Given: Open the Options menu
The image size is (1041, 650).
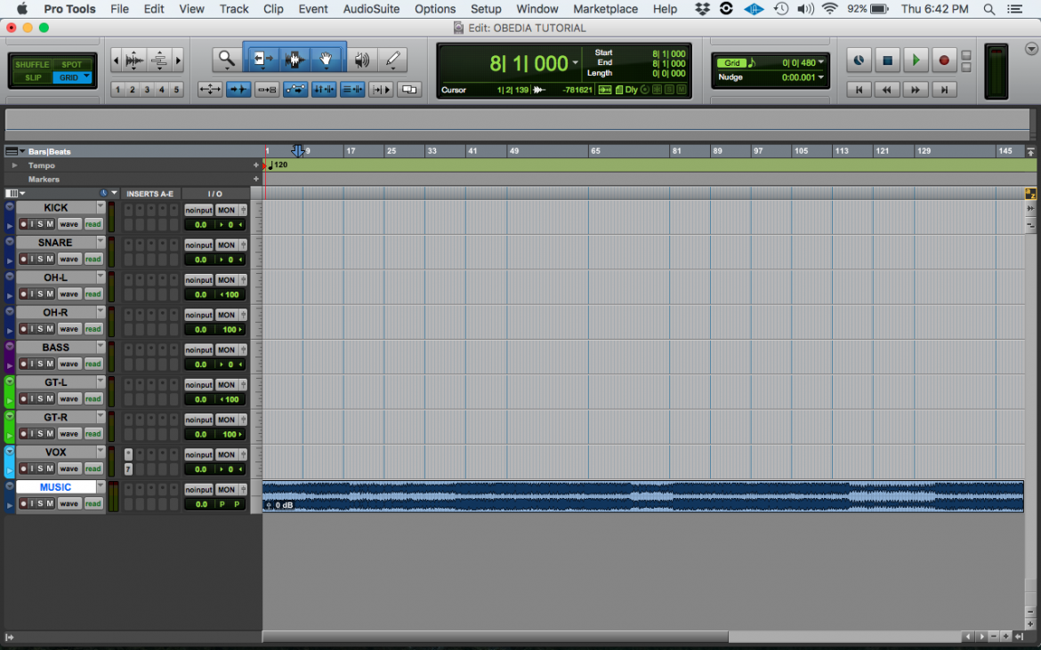Looking at the screenshot, I should click(435, 9).
